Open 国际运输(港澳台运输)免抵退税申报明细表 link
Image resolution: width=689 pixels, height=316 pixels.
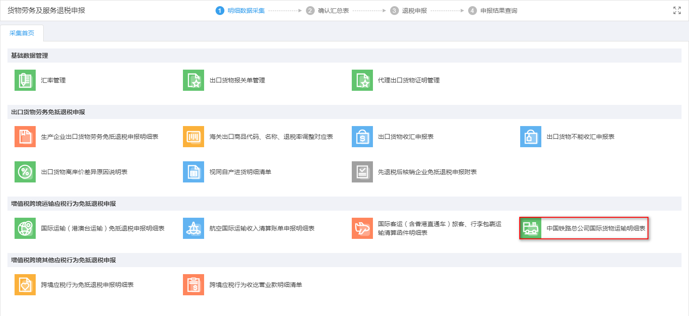(103, 228)
